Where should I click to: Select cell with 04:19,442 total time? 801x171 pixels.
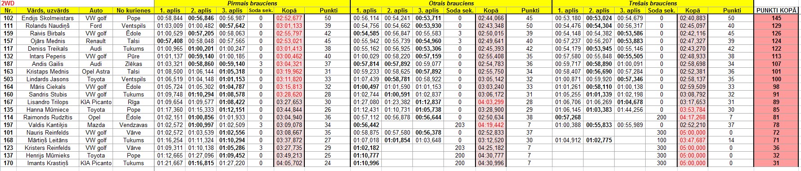491,125
